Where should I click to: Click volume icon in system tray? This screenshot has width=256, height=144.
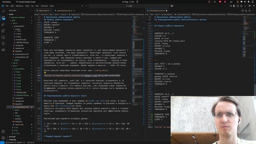coord(245,2)
